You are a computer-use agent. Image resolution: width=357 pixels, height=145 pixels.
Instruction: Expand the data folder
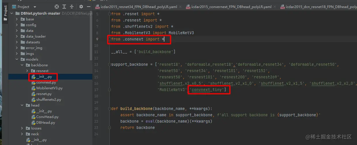[17, 31]
